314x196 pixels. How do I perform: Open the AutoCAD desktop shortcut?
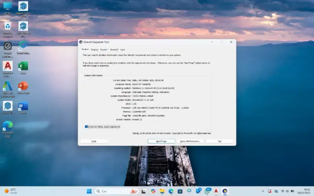8,66
